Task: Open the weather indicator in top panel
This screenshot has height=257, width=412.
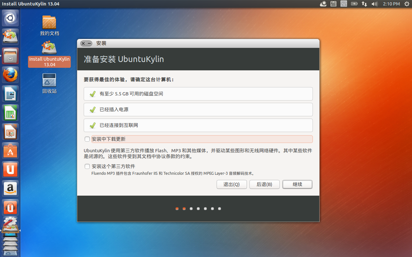Action: pyautogui.click(x=323, y=4)
